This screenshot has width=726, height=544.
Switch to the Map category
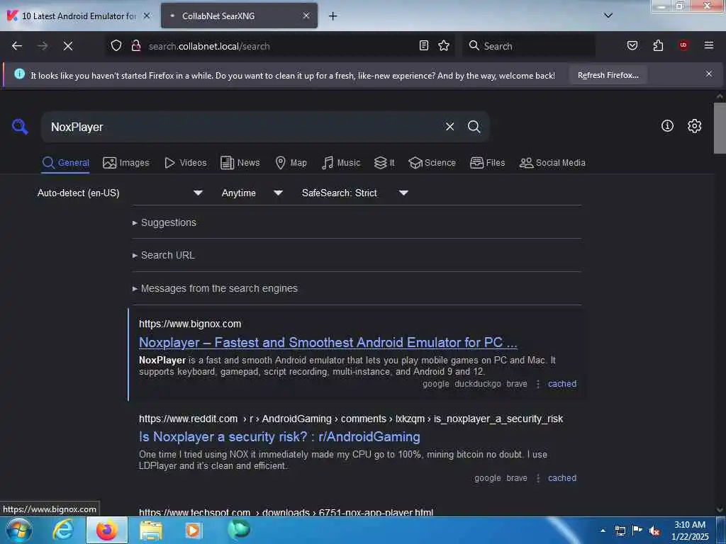coord(291,163)
